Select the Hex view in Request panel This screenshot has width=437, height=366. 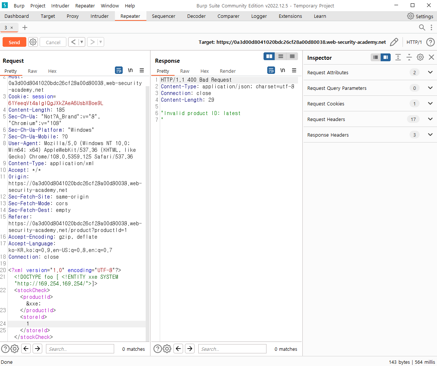[52, 71]
